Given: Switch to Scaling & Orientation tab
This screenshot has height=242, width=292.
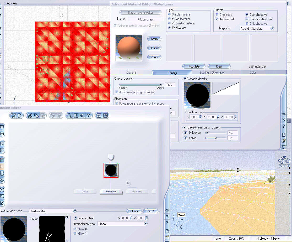Looking at the screenshot, I should 212,73.
